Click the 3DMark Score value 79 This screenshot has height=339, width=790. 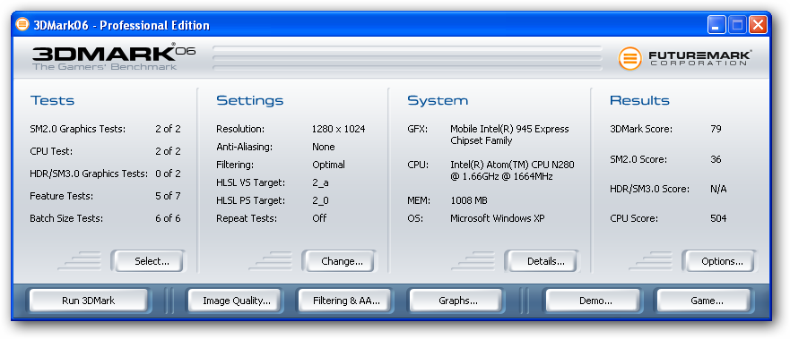coord(716,129)
